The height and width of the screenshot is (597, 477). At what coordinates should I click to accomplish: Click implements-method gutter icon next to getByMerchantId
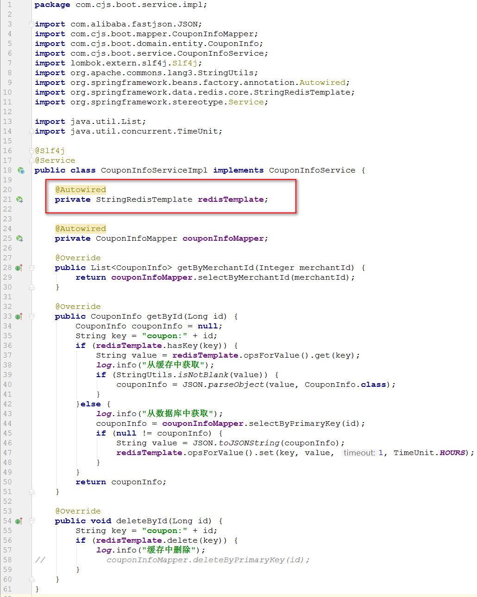click(19, 268)
